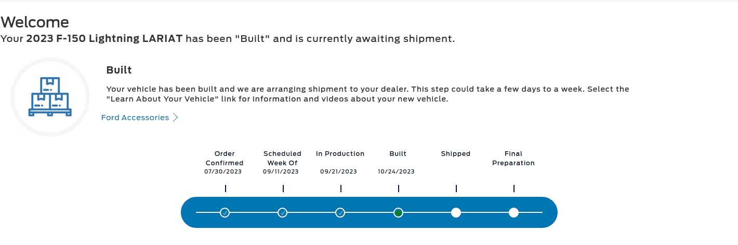Click the chevron beside Ford Accessories
Viewport: 738px width, 245px height.
[x=176, y=118]
